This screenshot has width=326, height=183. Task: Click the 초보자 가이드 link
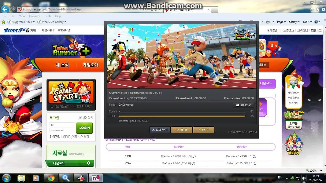83,106
